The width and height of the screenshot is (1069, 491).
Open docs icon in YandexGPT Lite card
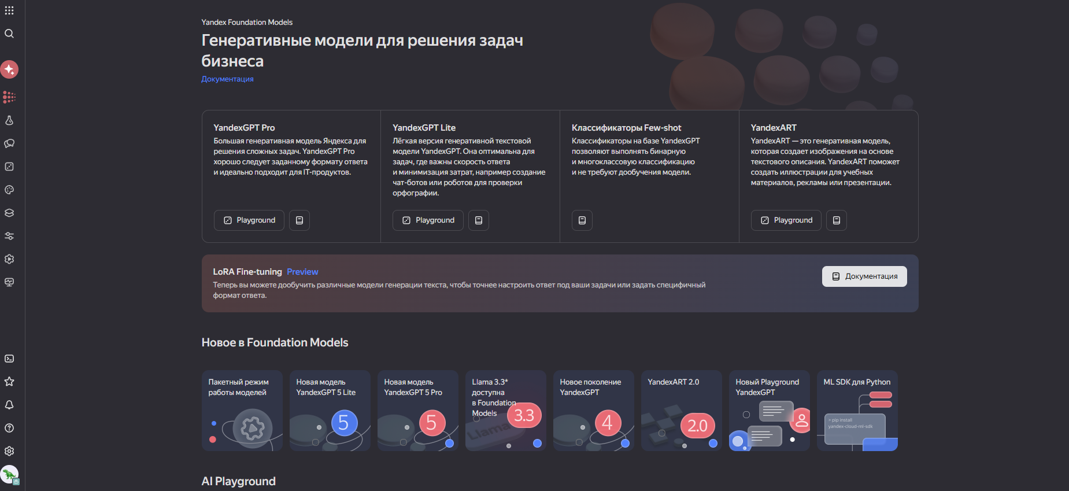pos(479,220)
